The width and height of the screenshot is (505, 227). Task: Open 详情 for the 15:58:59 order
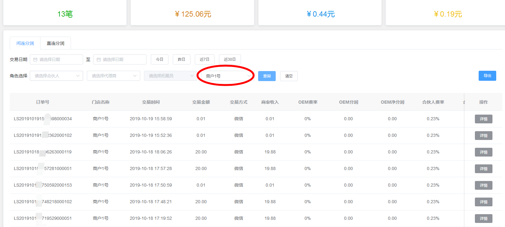pyautogui.click(x=483, y=119)
